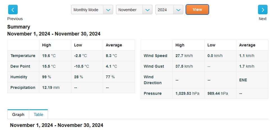The width and height of the screenshot is (274, 130).
Task: Open the Monthly Mode dropdown
Action: pyautogui.click(x=87, y=10)
